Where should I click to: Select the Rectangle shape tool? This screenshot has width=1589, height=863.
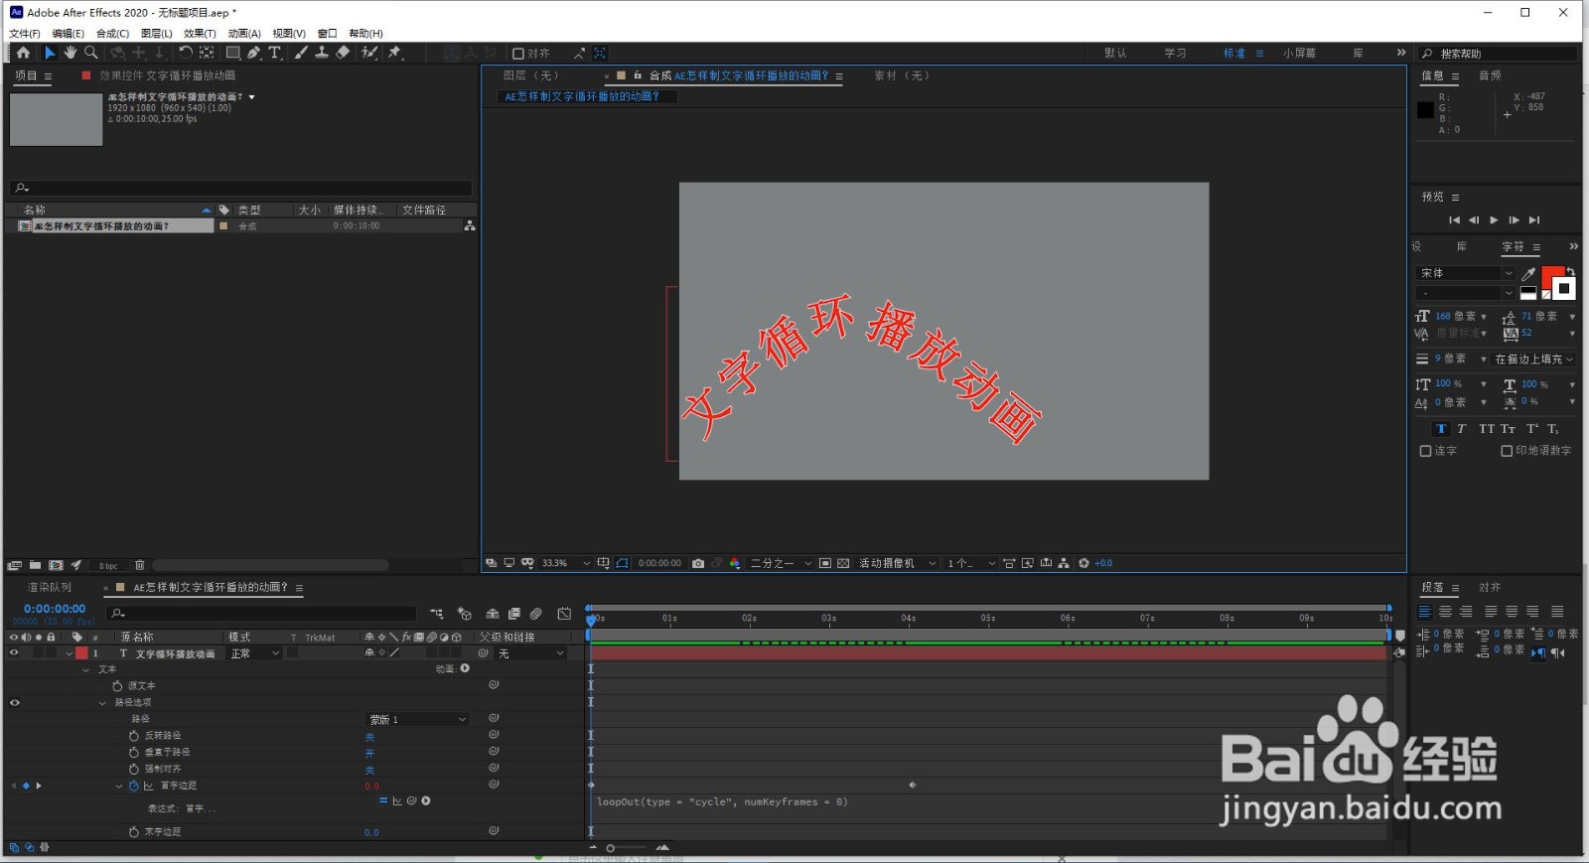(233, 53)
